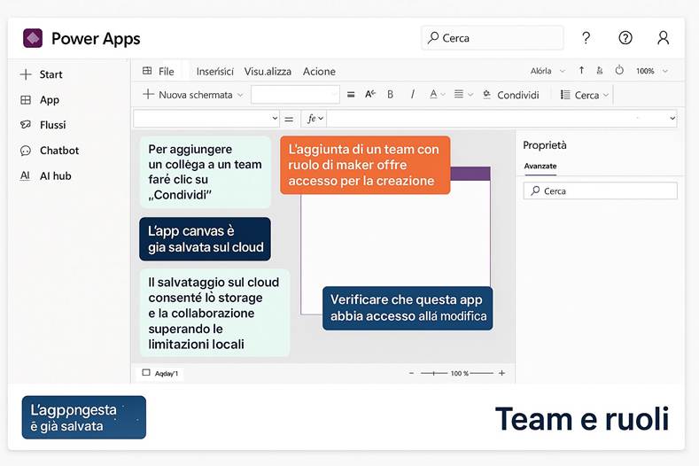699x466 pixels.
Task: Click the upload arrow icon in top bar
Action: (581, 71)
